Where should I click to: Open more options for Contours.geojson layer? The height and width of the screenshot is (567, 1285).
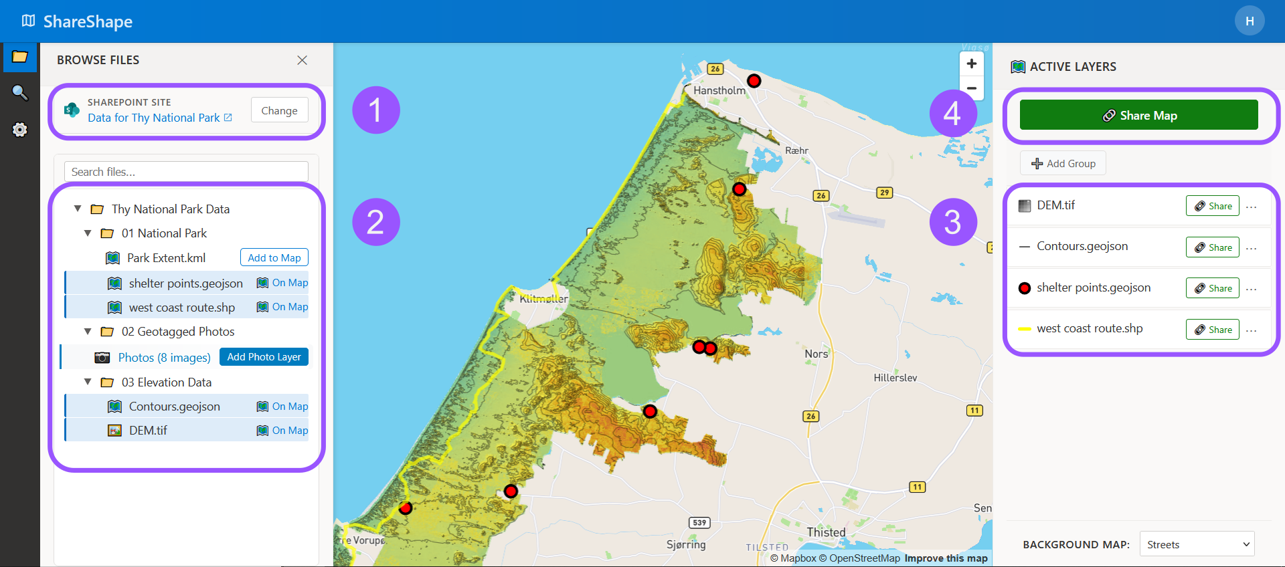point(1252,248)
